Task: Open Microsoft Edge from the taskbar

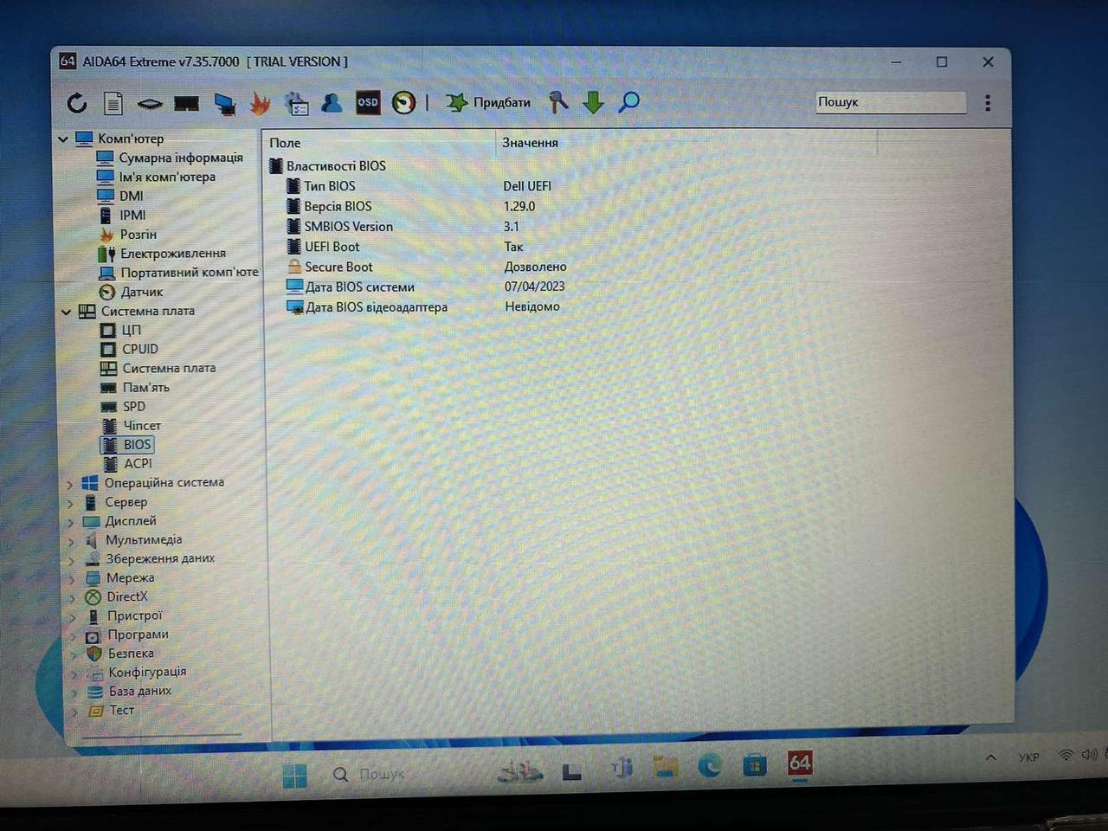Action: [710, 765]
